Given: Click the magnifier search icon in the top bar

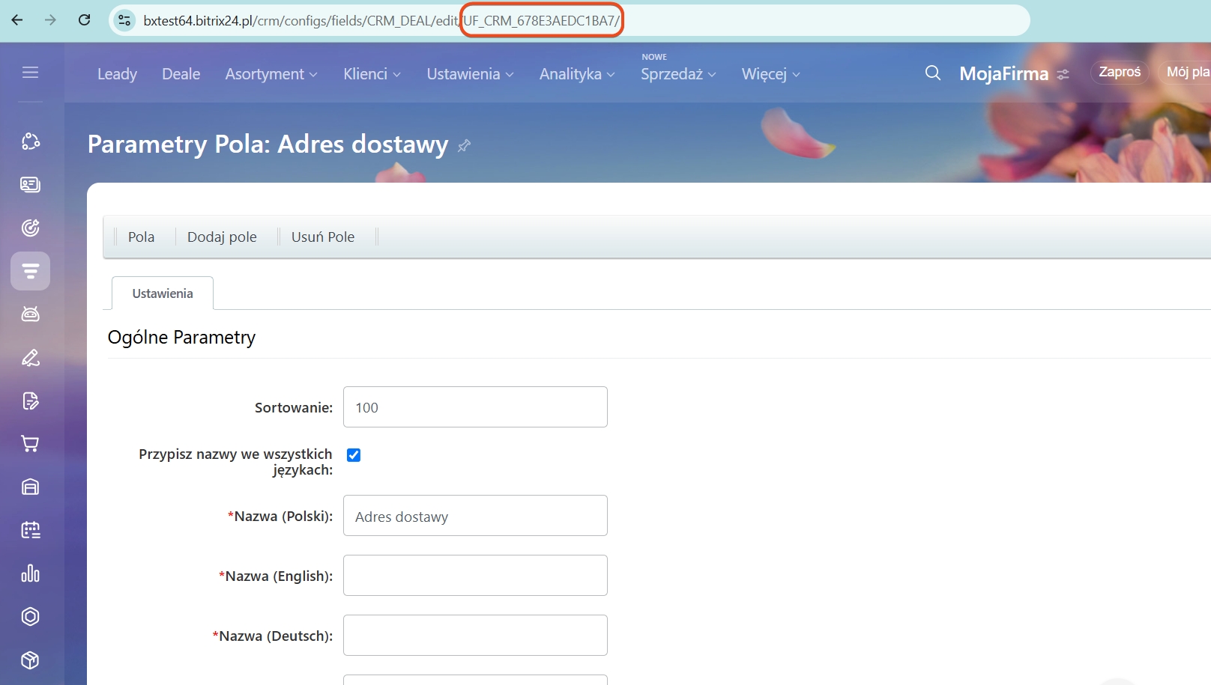Looking at the screenshot, I should pos(933,73).
